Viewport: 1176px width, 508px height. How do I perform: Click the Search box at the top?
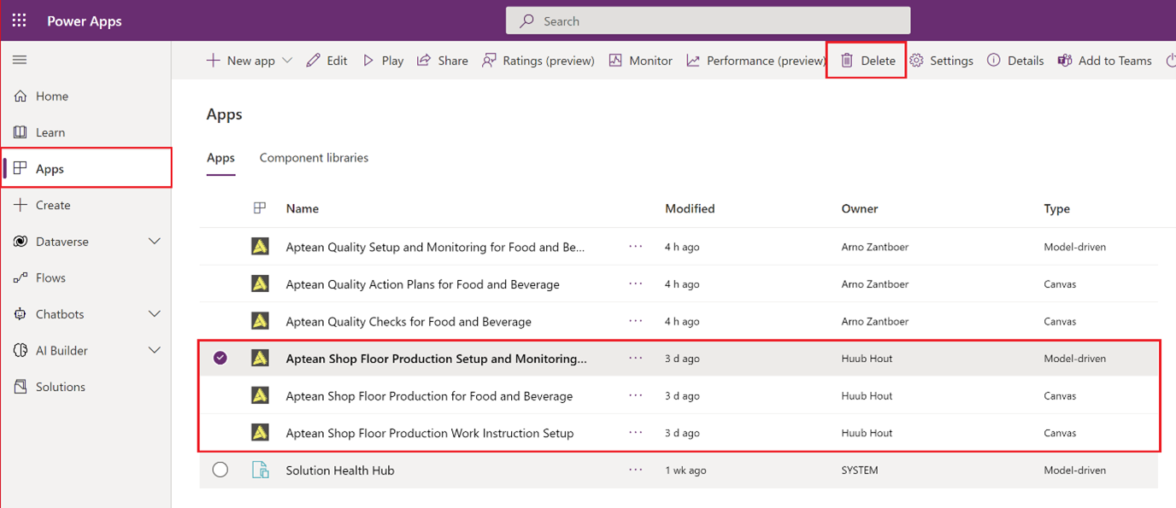708,20
